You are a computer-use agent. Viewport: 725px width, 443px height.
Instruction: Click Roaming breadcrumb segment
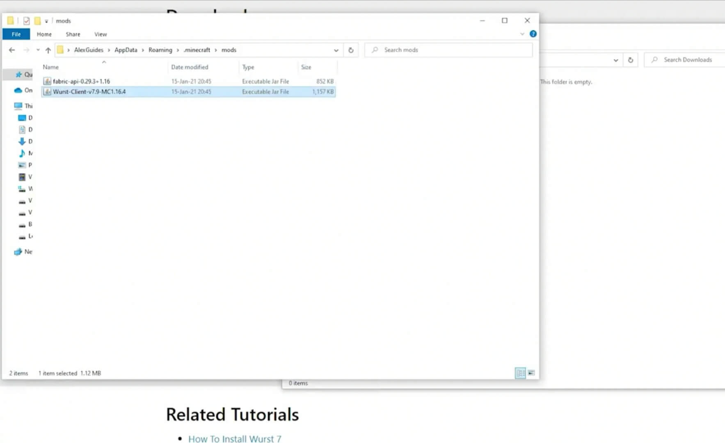coord(160,50)
